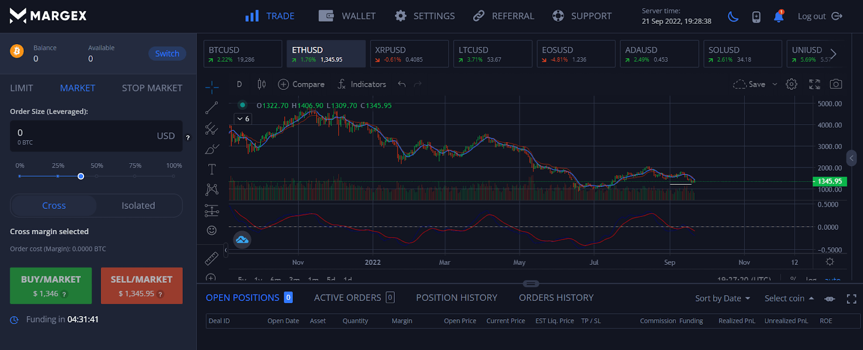This screenshot has width=863, height=350.
Task: Collapse the indicator legend showing 6
Action: pyautogui.click(x=240, y=118)
